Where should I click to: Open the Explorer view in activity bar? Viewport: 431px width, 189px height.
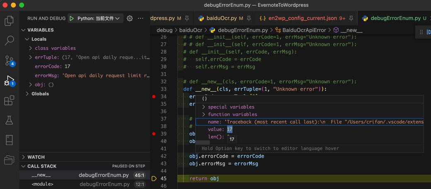click(9, 21)
